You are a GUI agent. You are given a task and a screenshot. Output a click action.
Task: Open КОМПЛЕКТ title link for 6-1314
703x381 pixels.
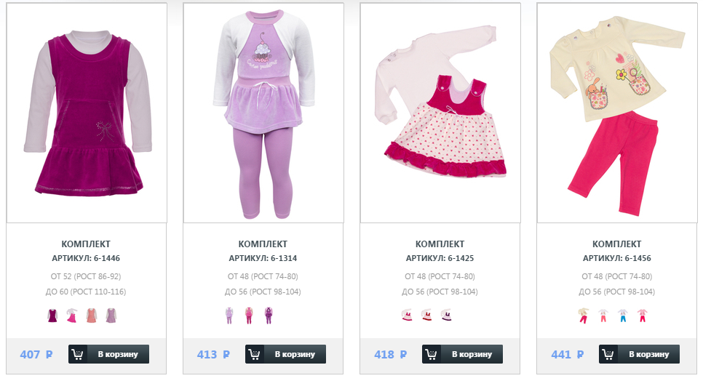tap(263, 244)
